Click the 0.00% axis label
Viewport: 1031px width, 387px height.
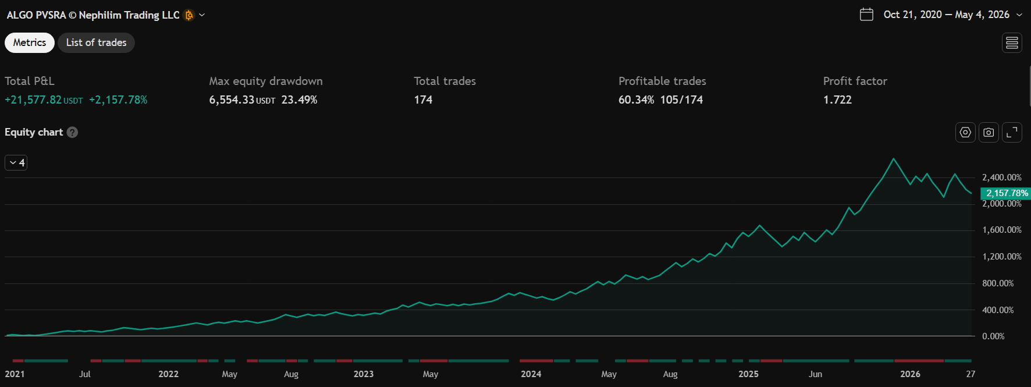pos(993,336)
